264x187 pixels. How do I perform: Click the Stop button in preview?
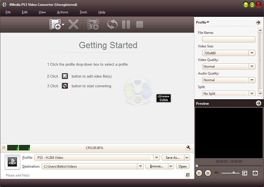point(208,173)
